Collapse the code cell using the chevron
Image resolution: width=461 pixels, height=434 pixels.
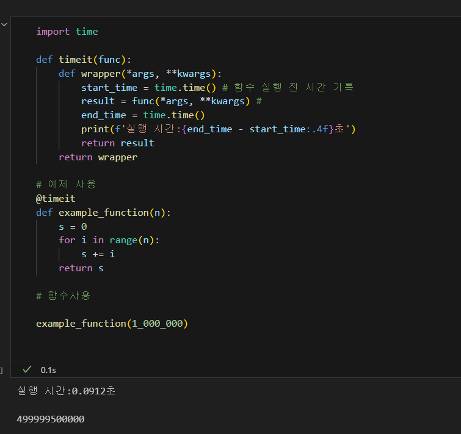pyautogui.click(x=4, y=24)
